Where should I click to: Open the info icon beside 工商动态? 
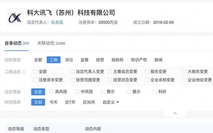pos(24,72)
